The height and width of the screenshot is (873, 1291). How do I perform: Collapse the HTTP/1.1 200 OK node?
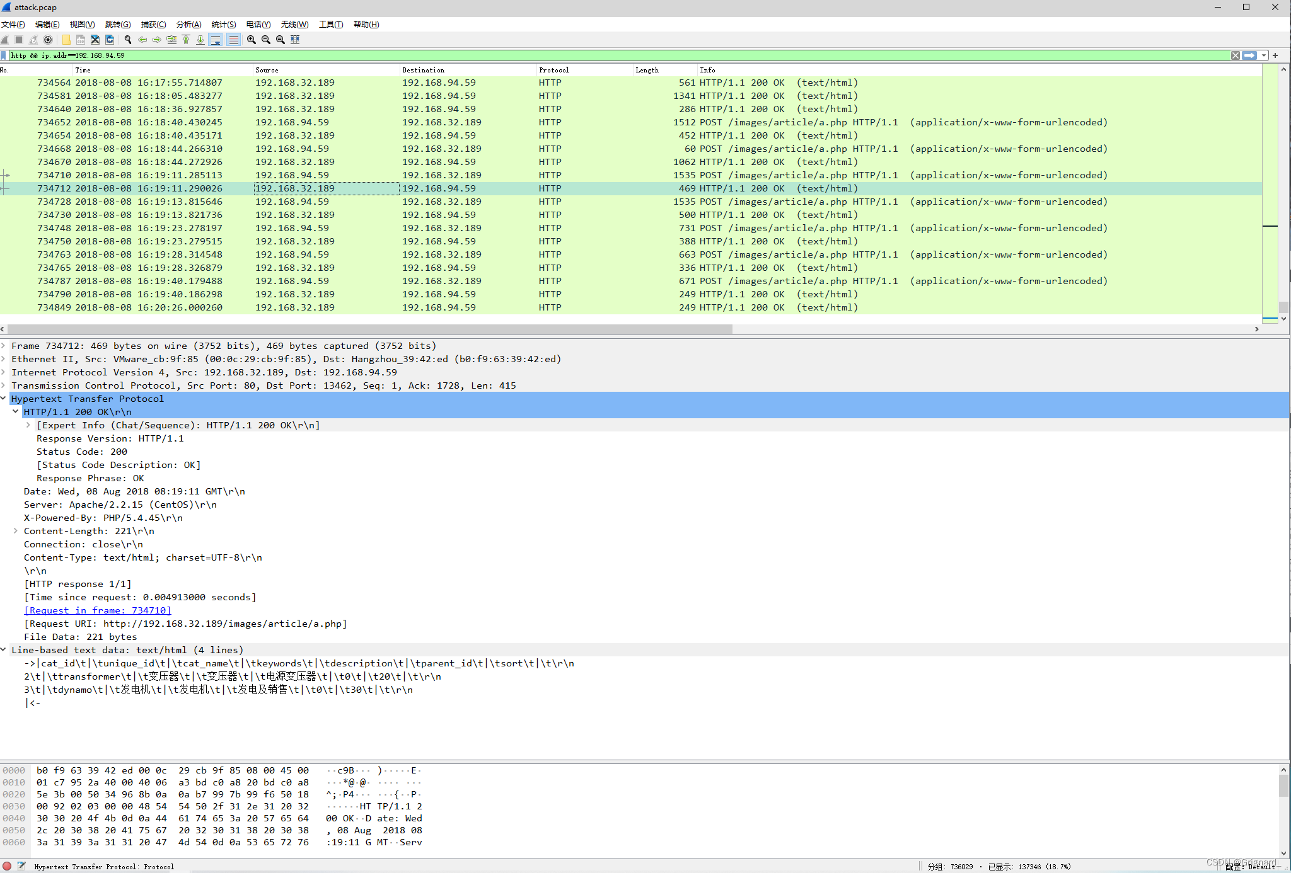click(x=16, y=412)
